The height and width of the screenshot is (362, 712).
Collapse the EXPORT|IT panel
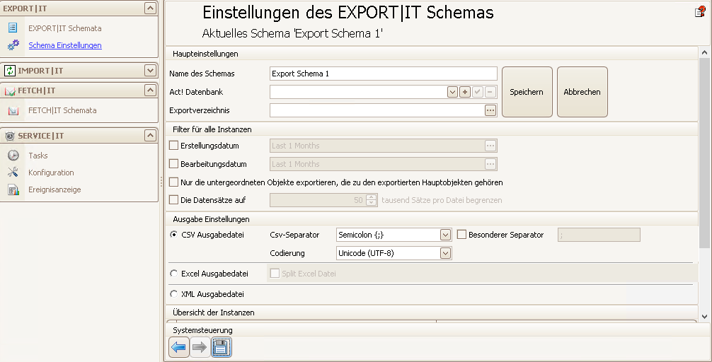150,8
